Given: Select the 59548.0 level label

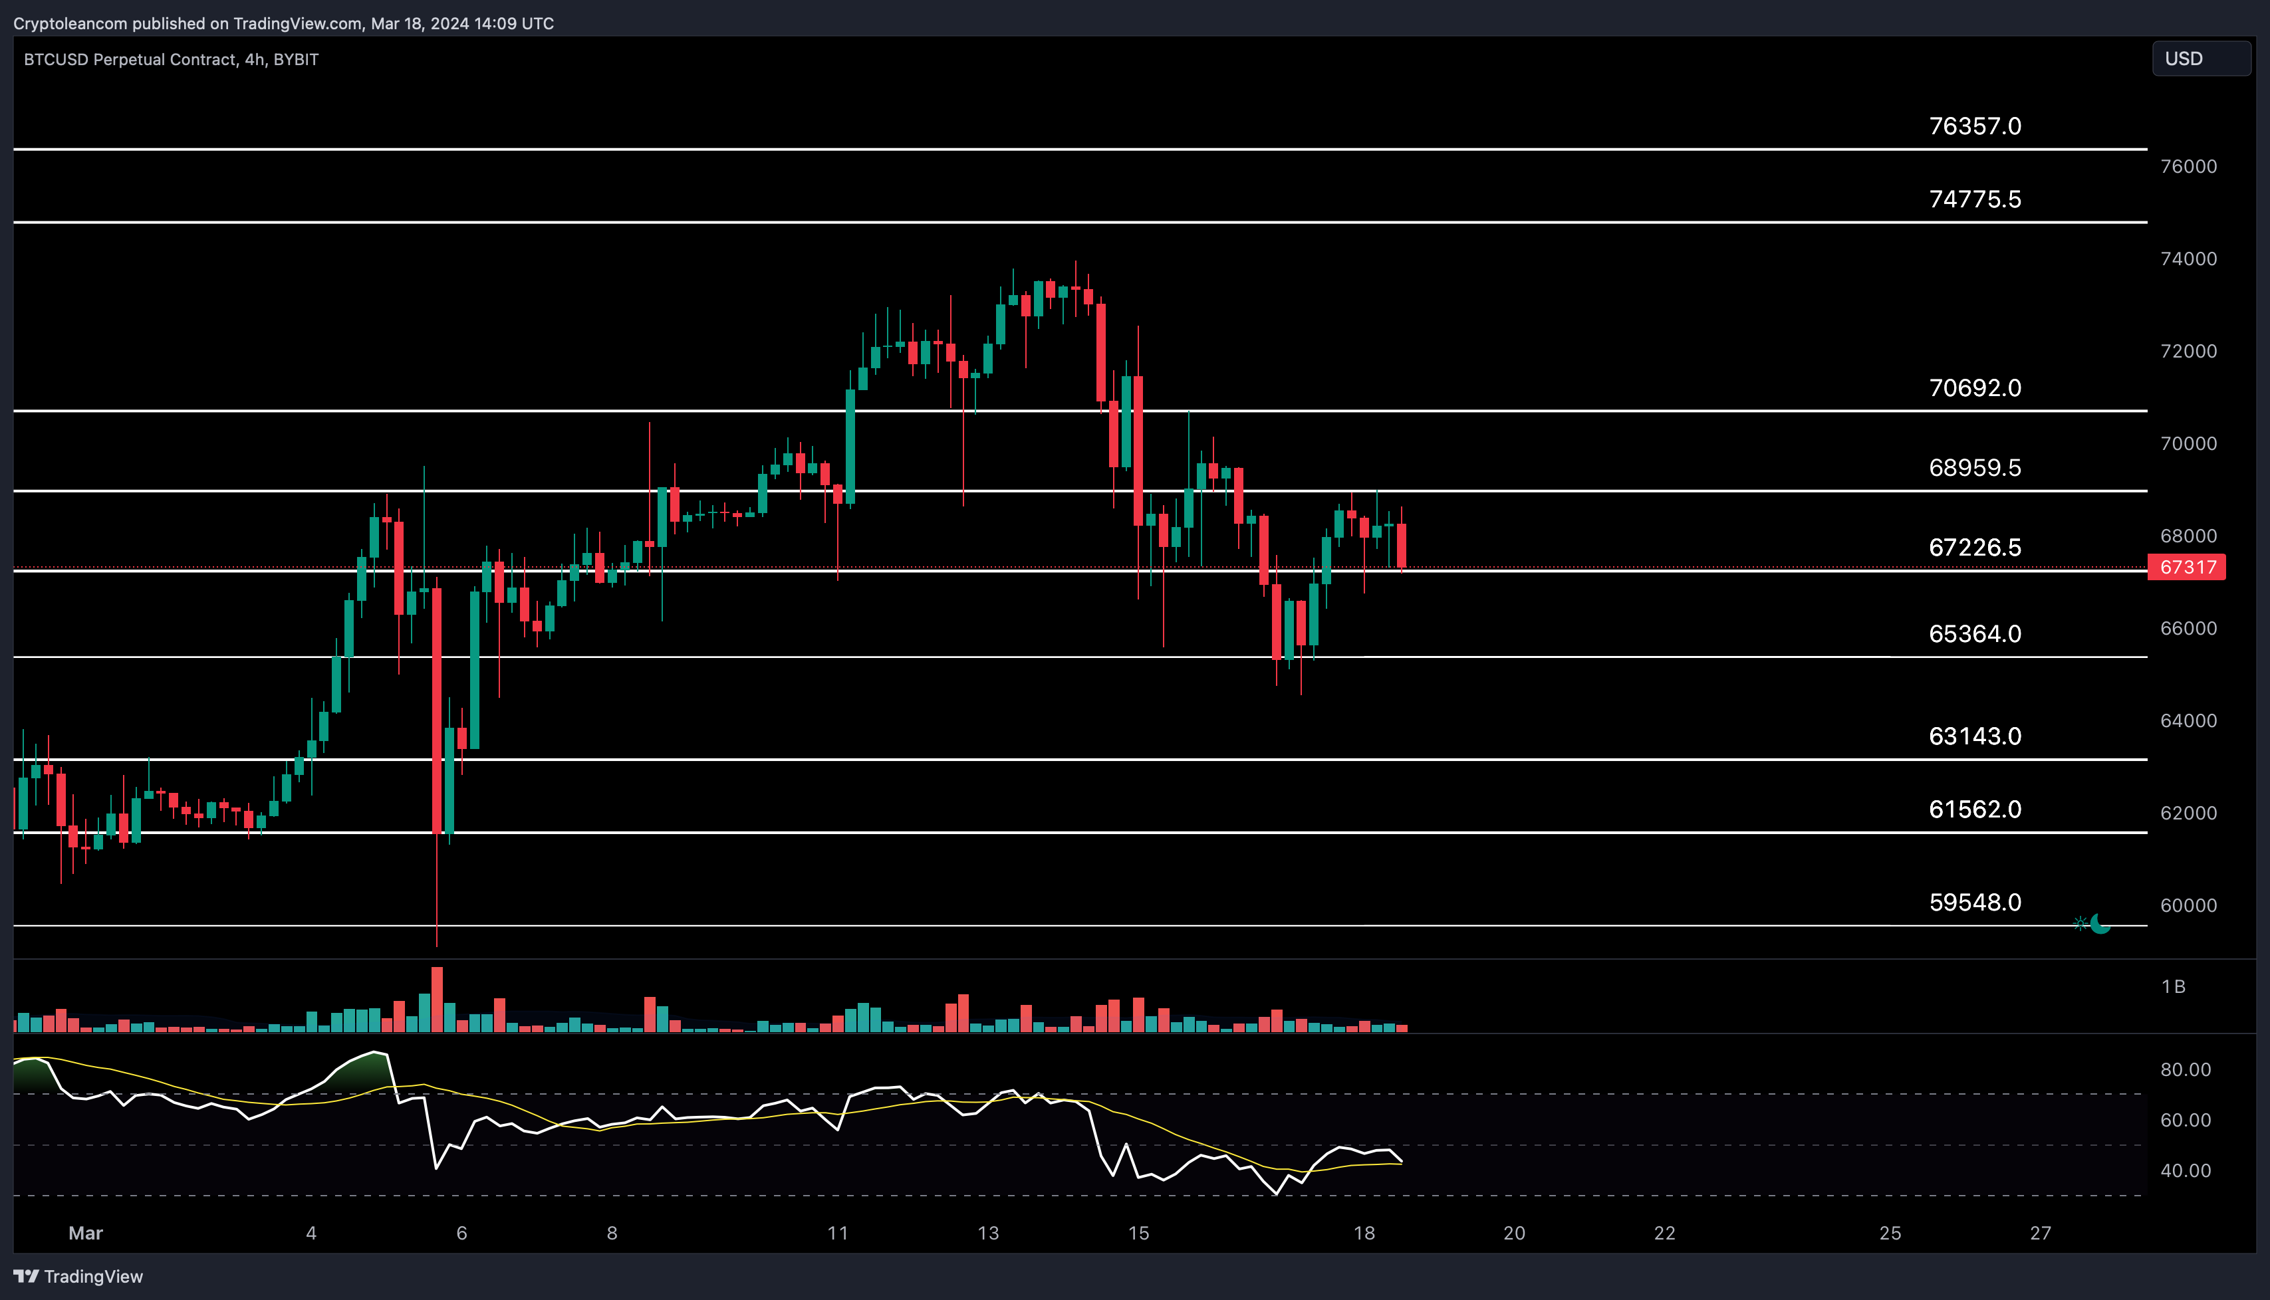Looking at the screenshot, I should (x=1974, y=902).
